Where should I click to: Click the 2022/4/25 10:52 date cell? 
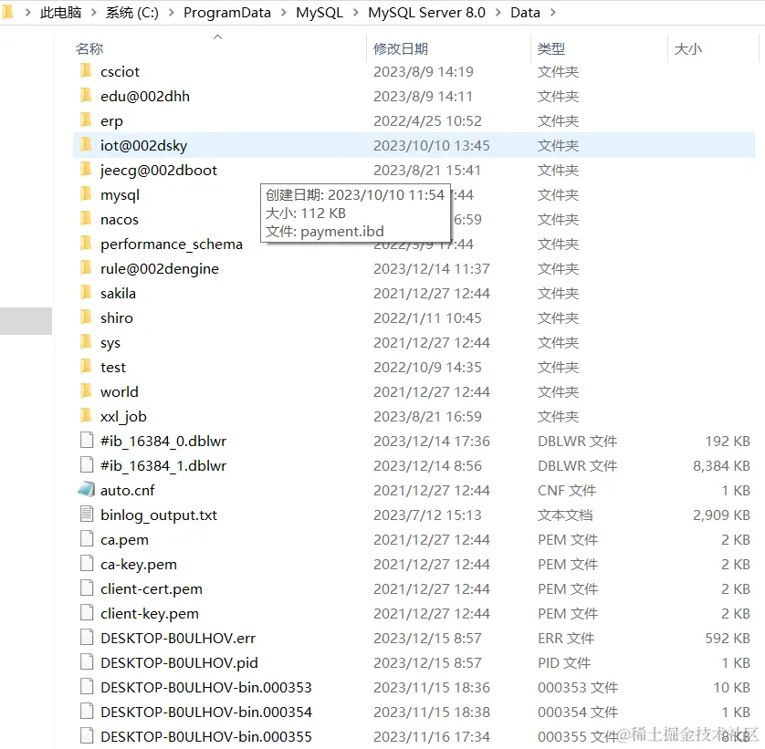click(427, 121)
